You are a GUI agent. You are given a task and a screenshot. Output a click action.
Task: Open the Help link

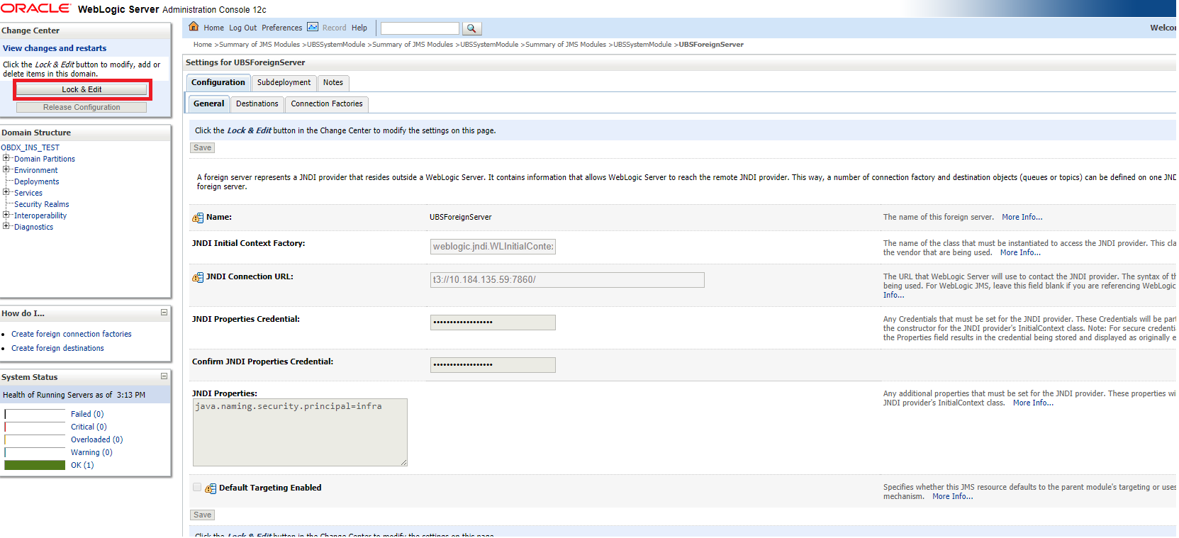pos(359,28)
